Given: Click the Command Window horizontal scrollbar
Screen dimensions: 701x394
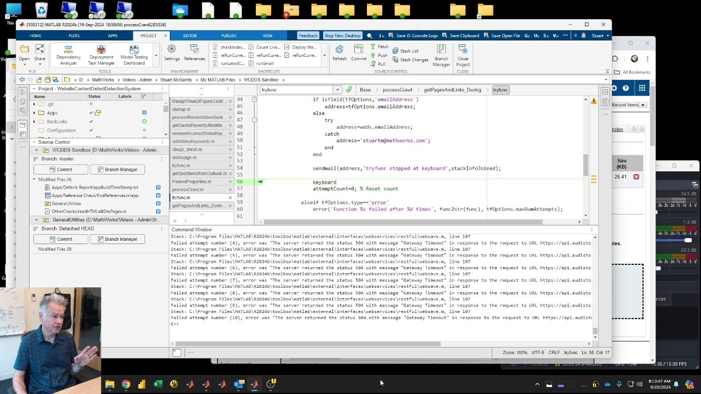Looking at the screenshot, I should [x=307, y=344].
